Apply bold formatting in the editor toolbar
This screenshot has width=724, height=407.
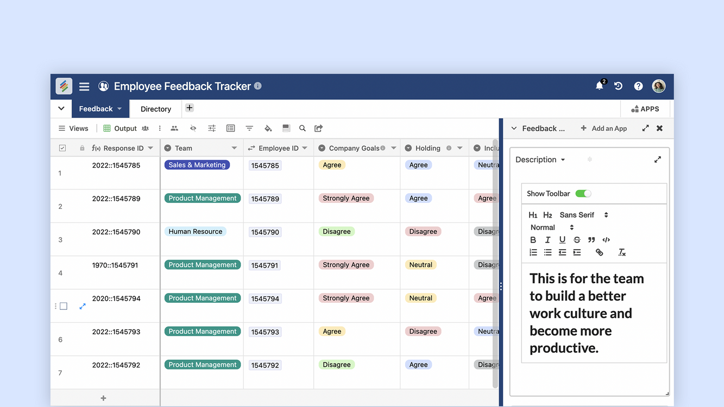[x=533, y=240]
